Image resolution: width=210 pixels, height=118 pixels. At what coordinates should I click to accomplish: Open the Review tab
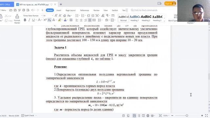96,10
